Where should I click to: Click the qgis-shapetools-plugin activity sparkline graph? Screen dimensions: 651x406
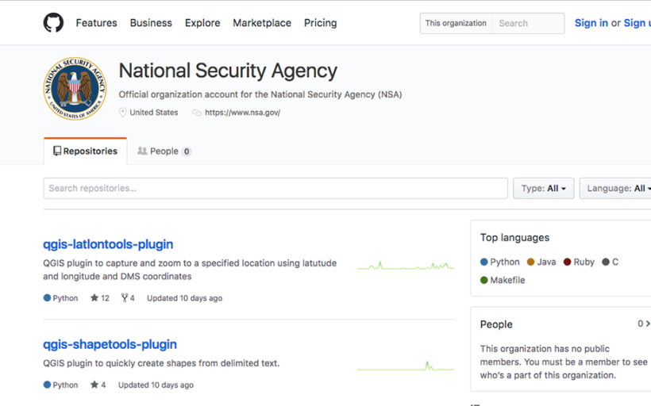(x=405, y=366)
